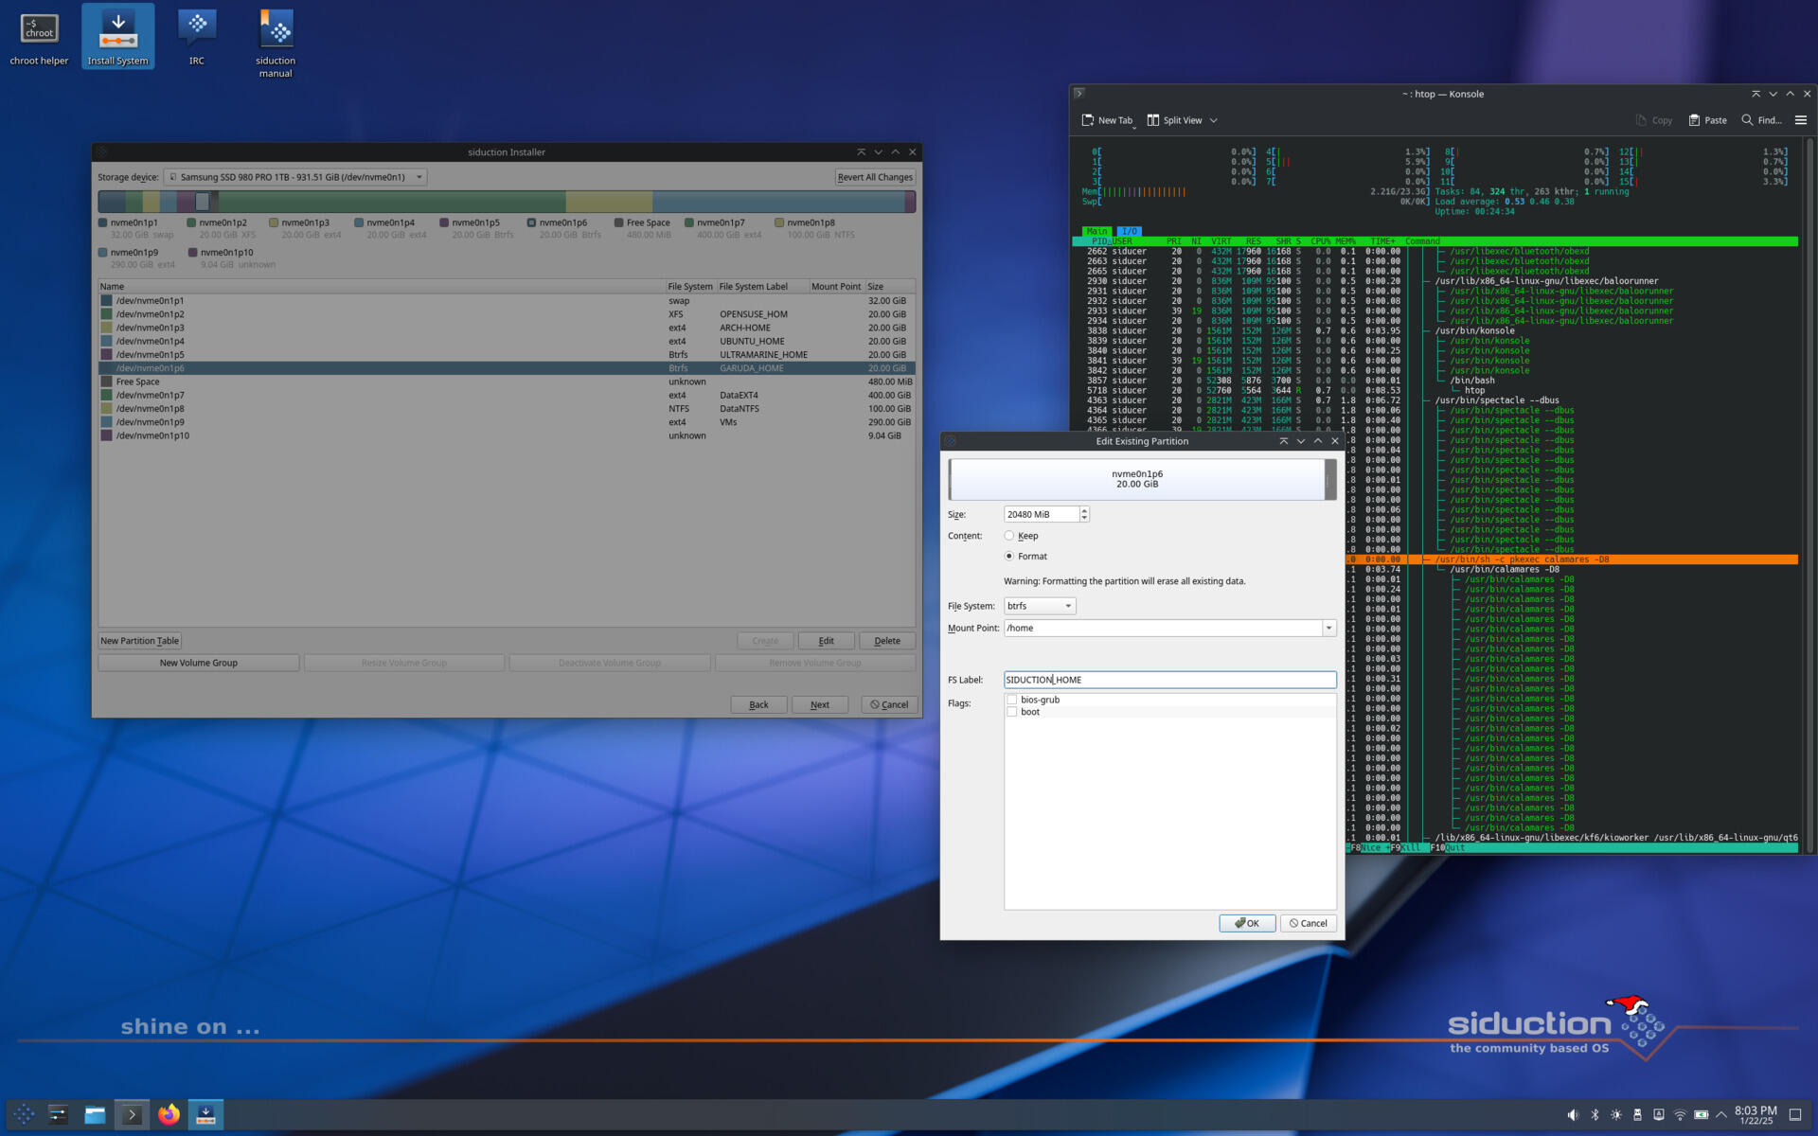Screen dimensions: 1818x1136
Task: Switch to htop I/O tab
Action: point(1129,231)
